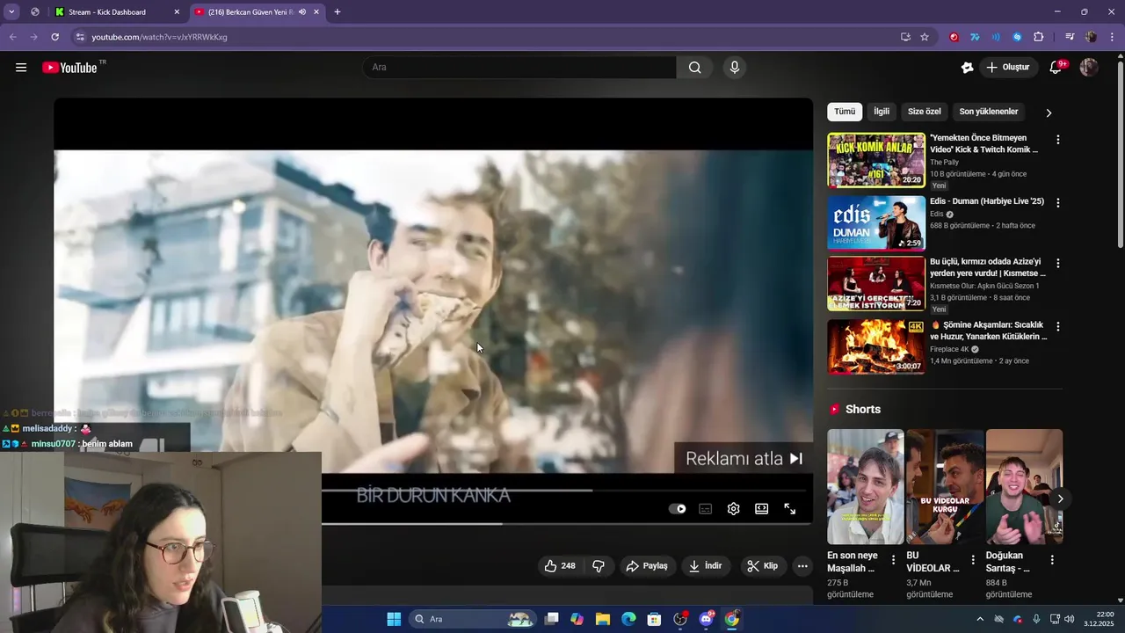Click the browser address bar URL
Image resolution: width=1125 pixels, height=633 pixels.
pos(159,37)
